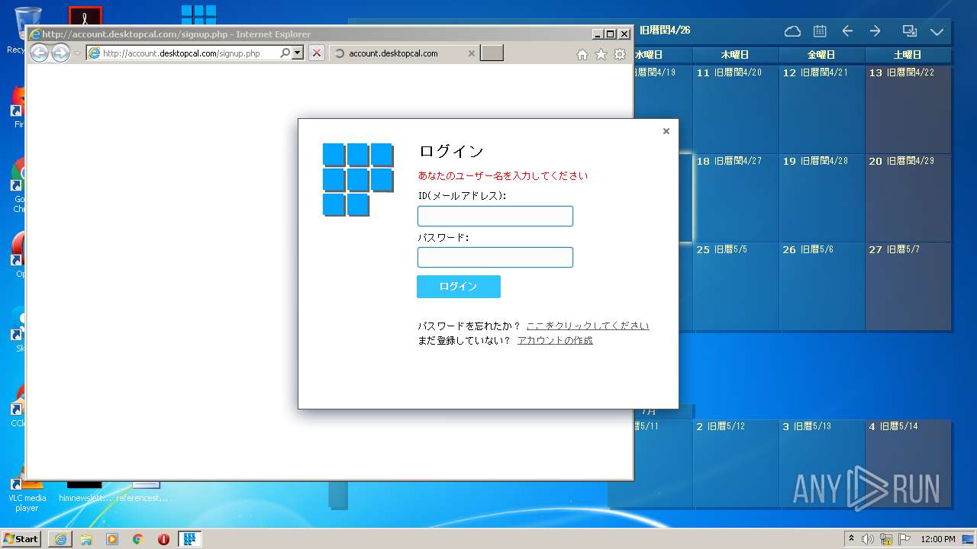Open the date picker calendar icon
Image resolution: width=977 pixels, height=549 pixels.
820,31
